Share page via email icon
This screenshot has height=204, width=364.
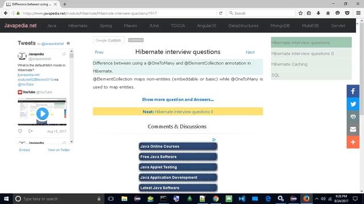click(353, 129)
